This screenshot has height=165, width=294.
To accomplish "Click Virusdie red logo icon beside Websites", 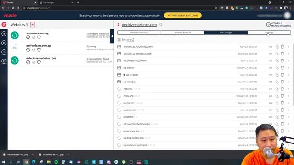I will pyautogui.click(x=4, y=24).
